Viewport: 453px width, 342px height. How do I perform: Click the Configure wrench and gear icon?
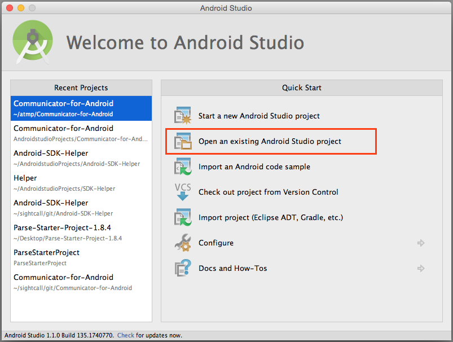point(183,243)
